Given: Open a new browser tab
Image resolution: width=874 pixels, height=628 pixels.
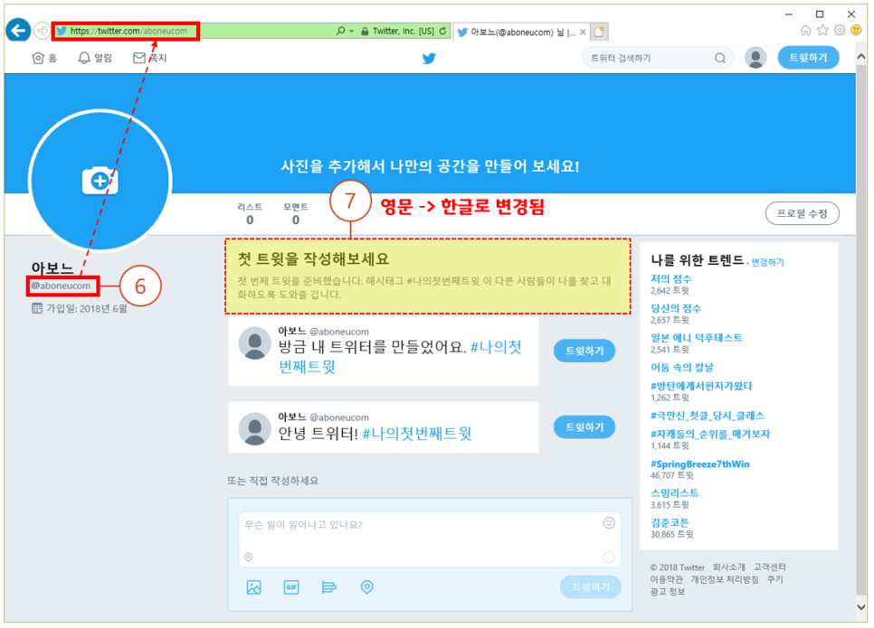Looking at the screenshot, I should pos(599,32).
